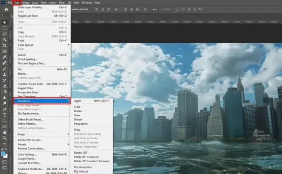282x174 pixels.
Task: Select the Spot Healing Brush tool
Action: [x=5, y=63]
